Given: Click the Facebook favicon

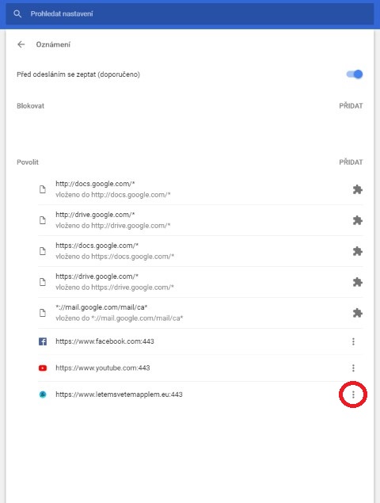Looking at the screenshot, I should pos(43,341).
